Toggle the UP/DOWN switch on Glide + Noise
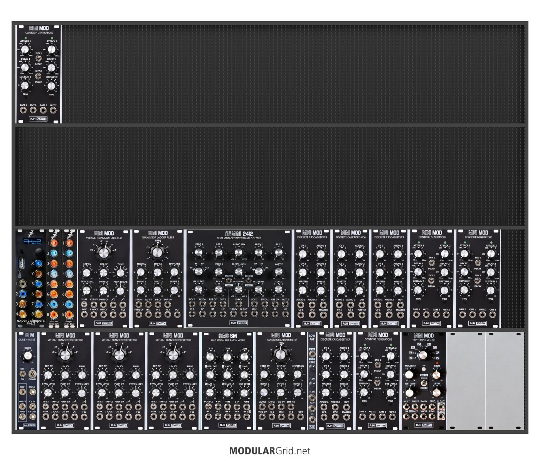 click(32, 374)
